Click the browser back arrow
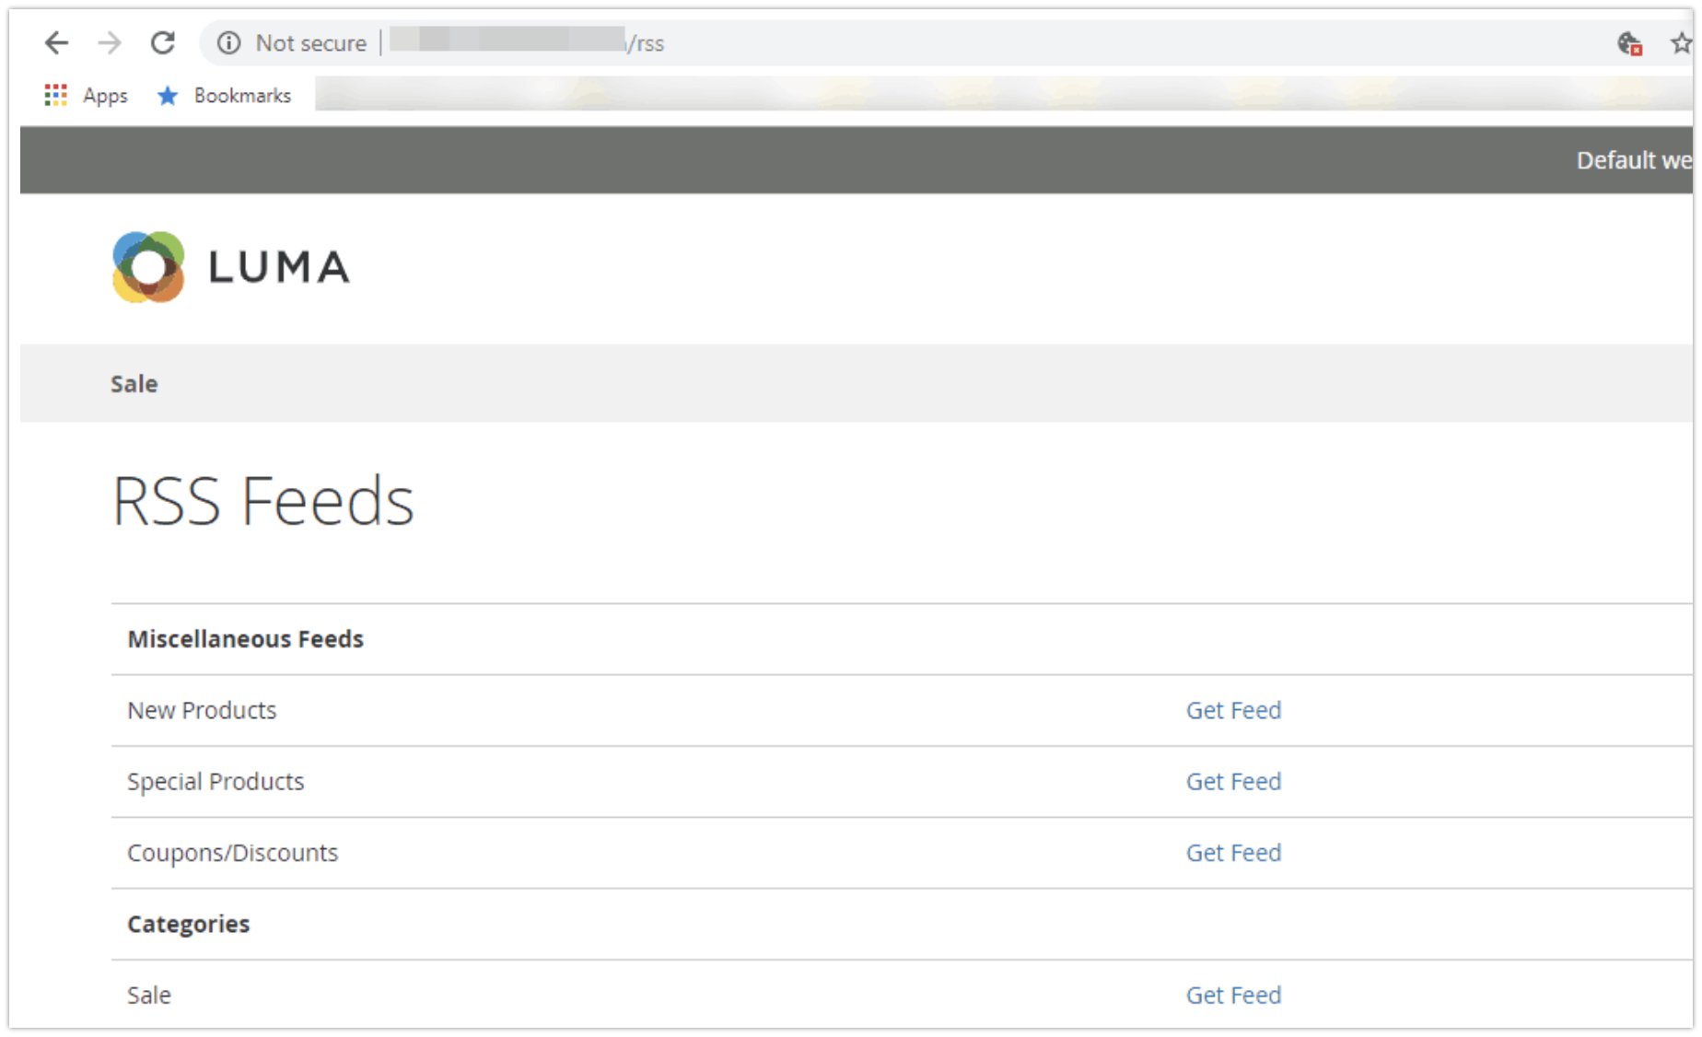Screen dimensions: 1702x1037 tap(57, 42)
